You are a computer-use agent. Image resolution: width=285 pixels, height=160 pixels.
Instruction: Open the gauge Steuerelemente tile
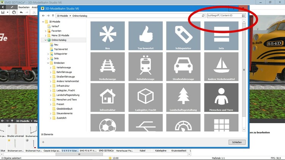click(183, 123)
